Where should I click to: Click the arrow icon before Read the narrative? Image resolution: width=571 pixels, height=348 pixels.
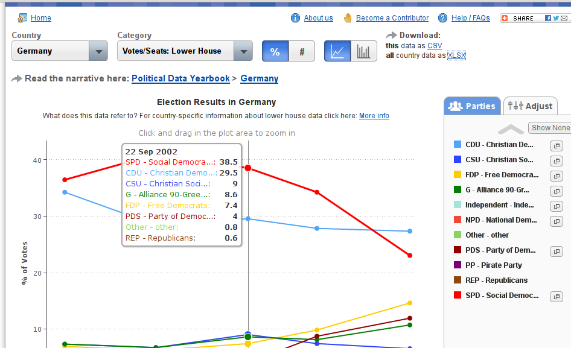pyautogui.click(x=17, y=78)
